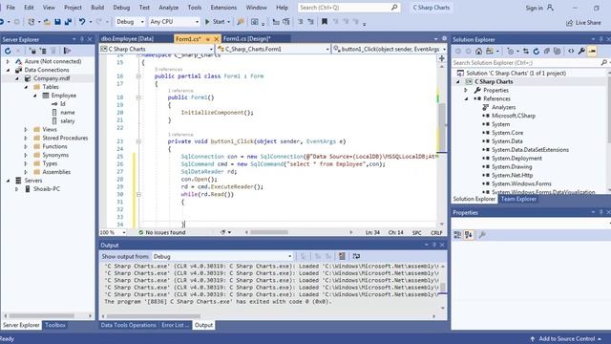Screen dimensions: 611x344
Task: Click the Clear All icon in Output toolbar
Action: click(x=342, y=256)
